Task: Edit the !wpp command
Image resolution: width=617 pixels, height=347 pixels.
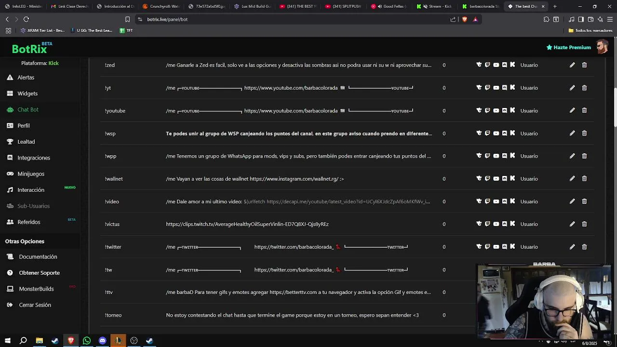Action: click(572, 156)
